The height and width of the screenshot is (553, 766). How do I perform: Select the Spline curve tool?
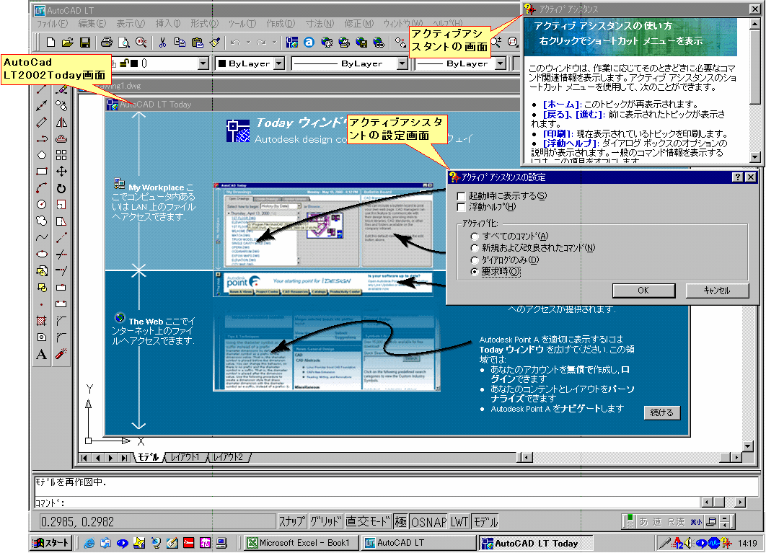pos(42,238)
